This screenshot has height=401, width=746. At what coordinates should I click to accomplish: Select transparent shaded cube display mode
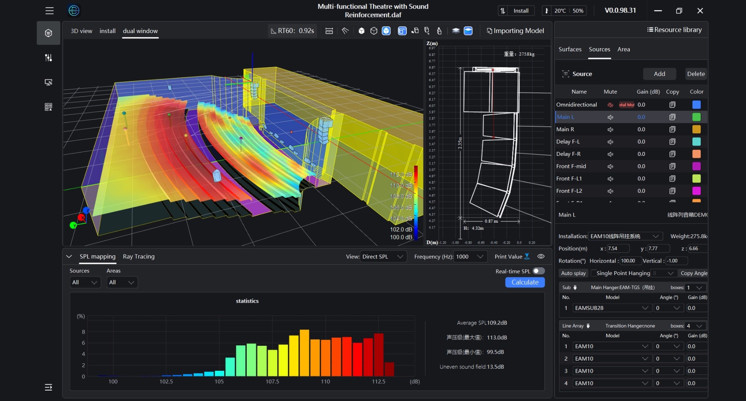pos(386,31)
